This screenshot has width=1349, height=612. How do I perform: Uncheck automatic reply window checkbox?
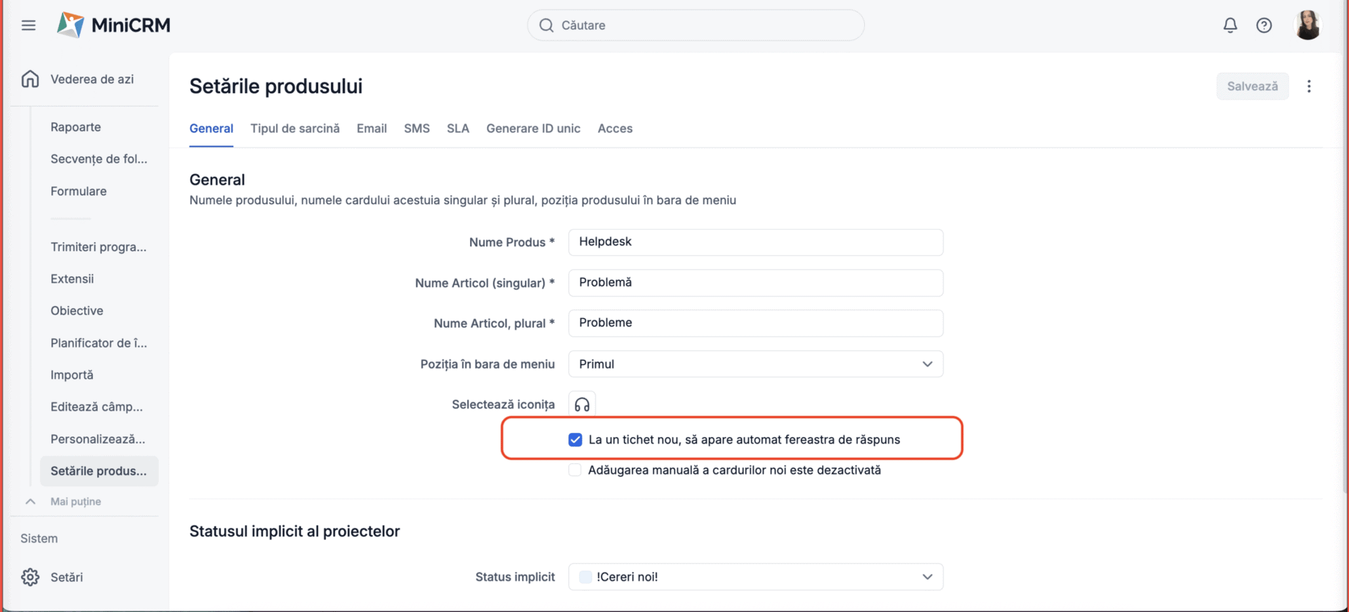coord(575,440)
